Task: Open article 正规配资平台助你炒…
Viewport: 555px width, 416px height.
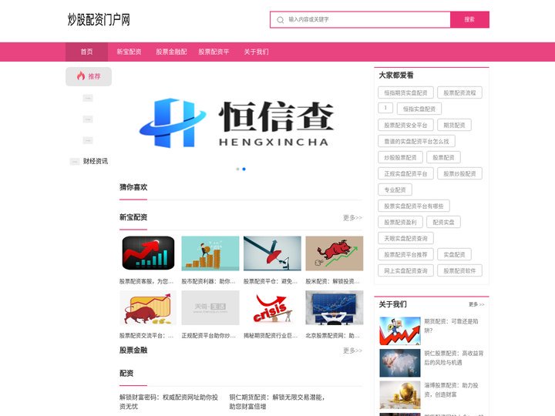Action: 209,336
